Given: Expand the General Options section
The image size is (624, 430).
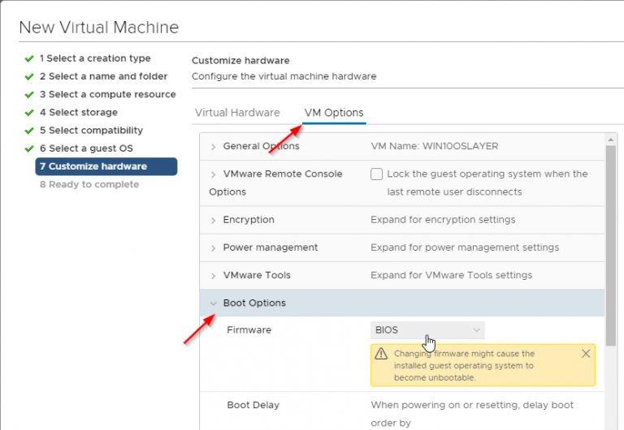Looking at the screenshot, I should click(x=213, y=147).
